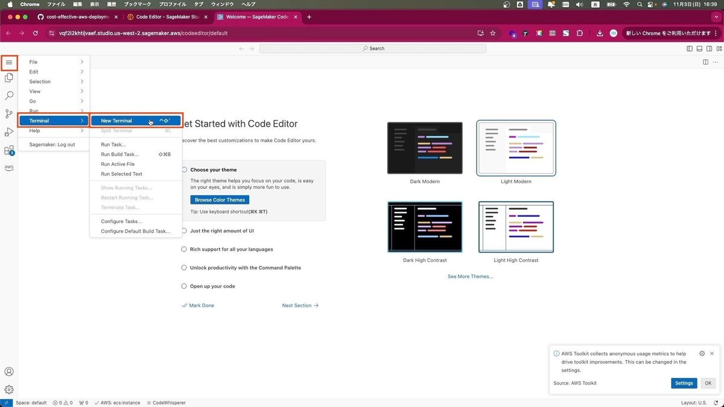The width and height of the screenshot is (724, 407).
Task: Pick the Light Modern theme preview
Action: (x=516, y=148)
